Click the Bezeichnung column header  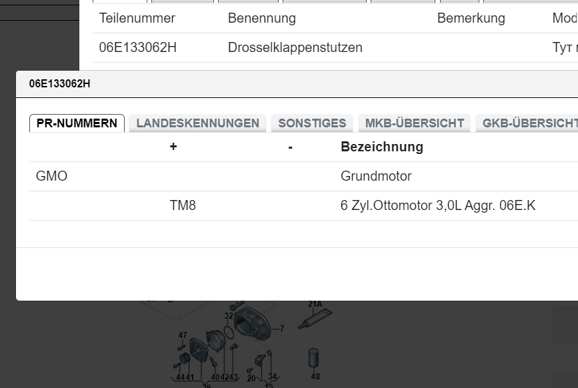(x=381, y=147)
